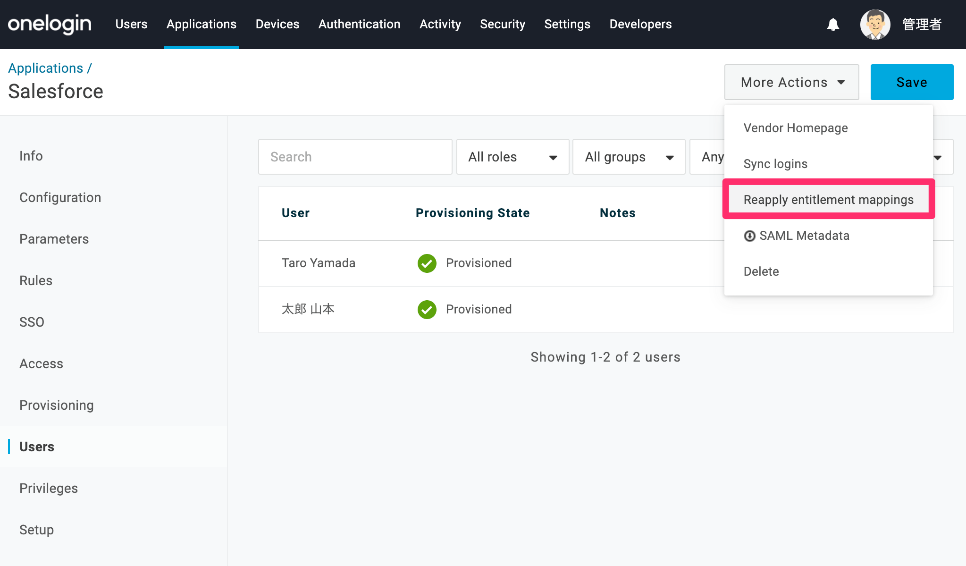The image size is (966, 566).
Task: Open the Activity navigation menu
Action: click(x=440, y=24)
